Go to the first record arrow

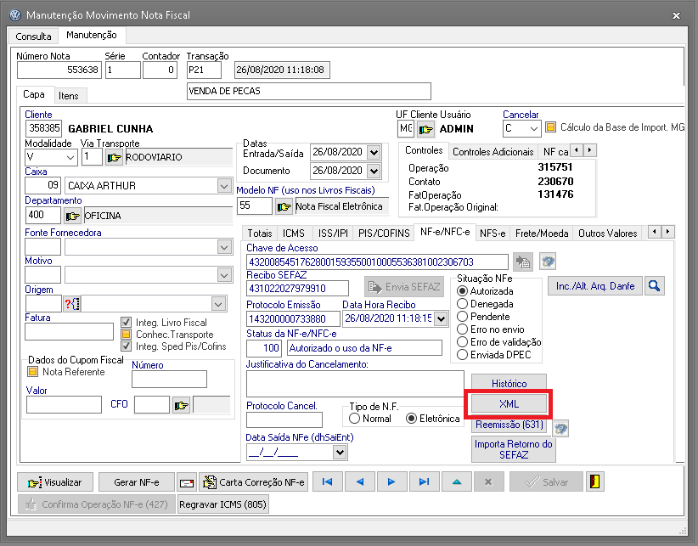(327, 481)
